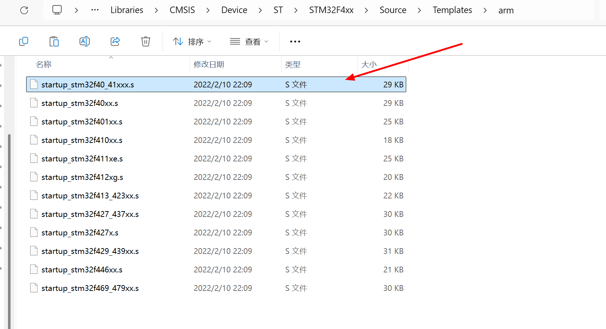This screenshot has height=329, width=606.
Task: Click the Share toolbar icon
Action: 115,41
